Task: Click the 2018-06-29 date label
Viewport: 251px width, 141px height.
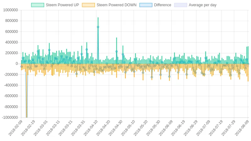Action: tap(191, 128)
